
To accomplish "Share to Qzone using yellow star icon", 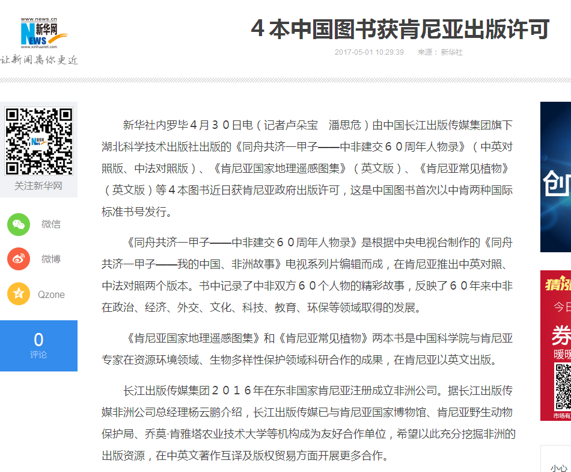I will (19, 294).
